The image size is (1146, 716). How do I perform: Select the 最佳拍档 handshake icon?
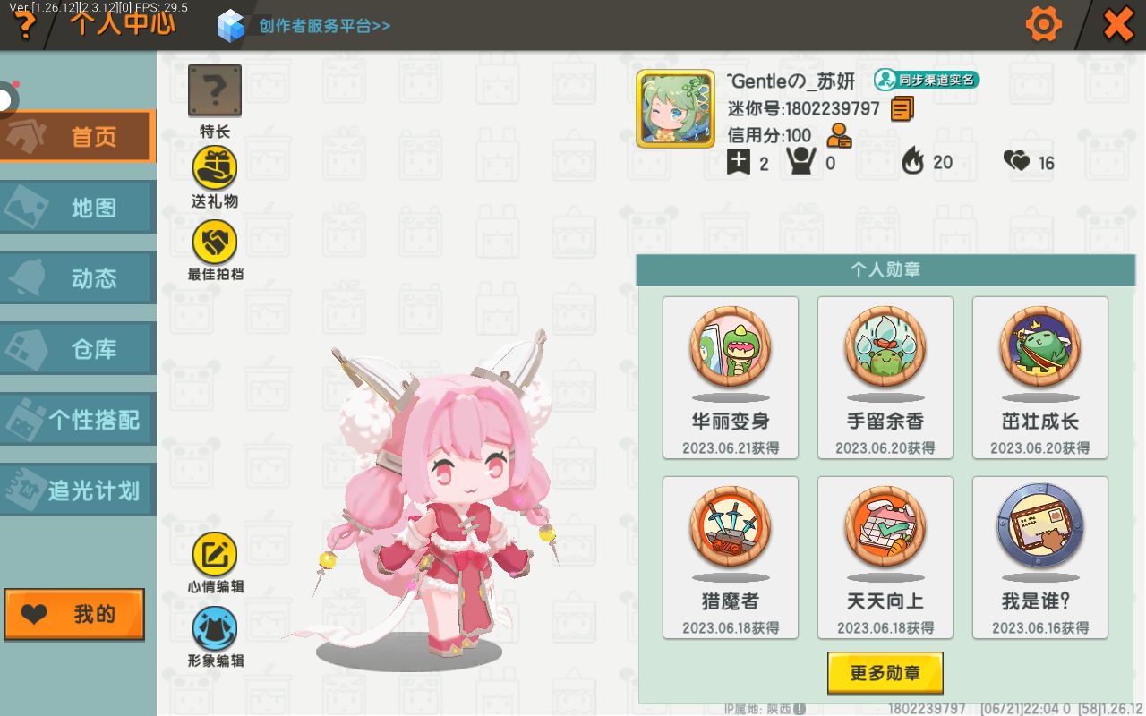pyautogui.click(x=215, y=241)
